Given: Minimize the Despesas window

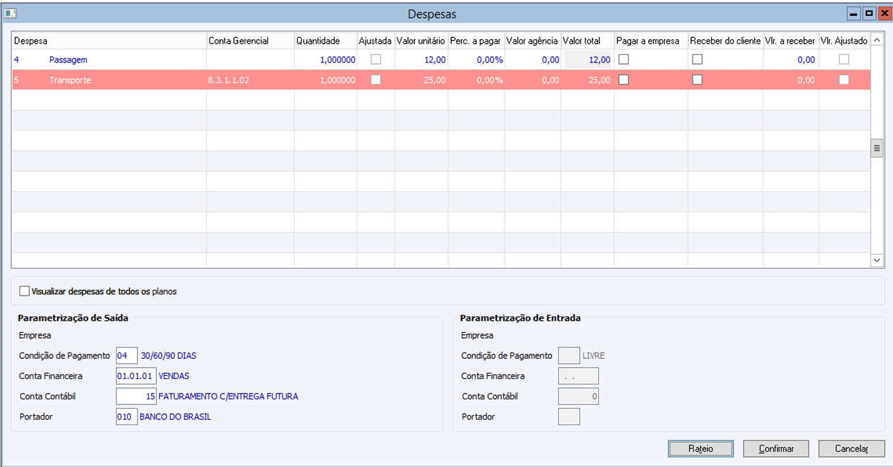Looking at the screenshot, I should click(x=854, y=13).
